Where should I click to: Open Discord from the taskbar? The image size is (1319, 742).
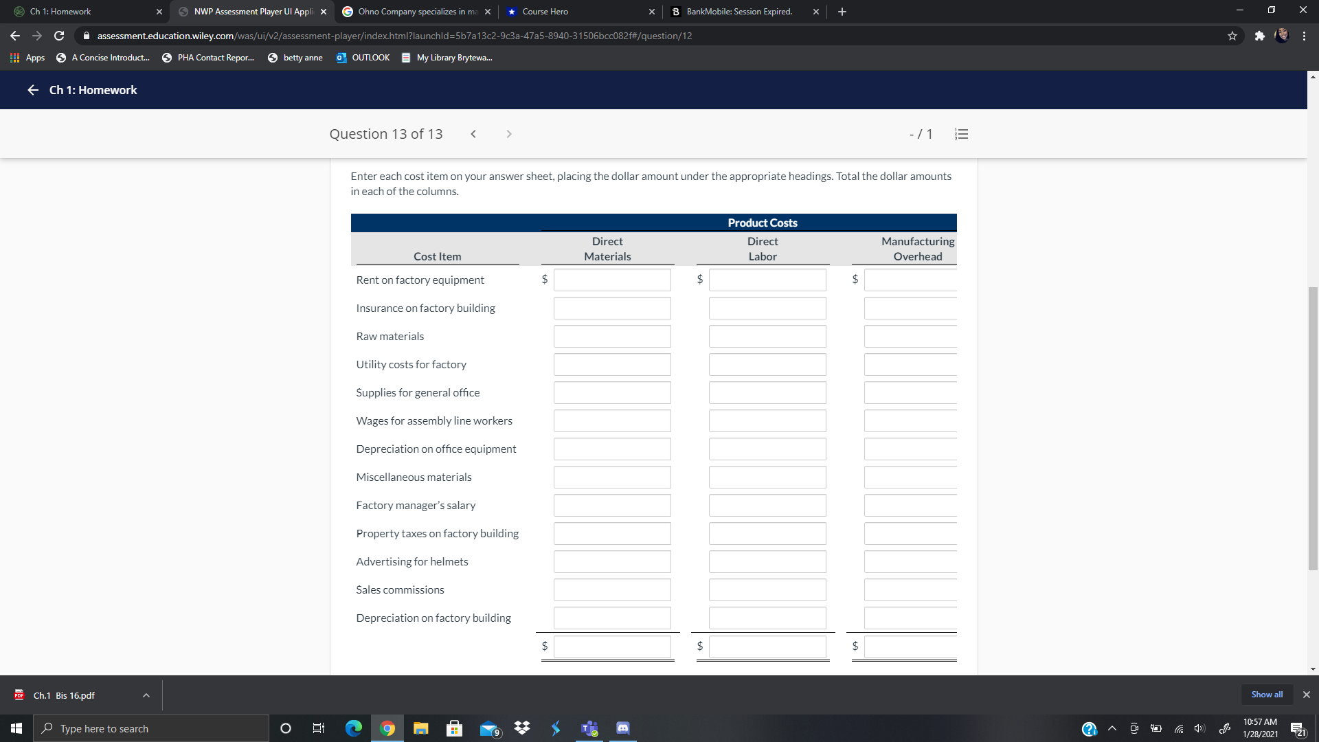(x=622, y=728)
